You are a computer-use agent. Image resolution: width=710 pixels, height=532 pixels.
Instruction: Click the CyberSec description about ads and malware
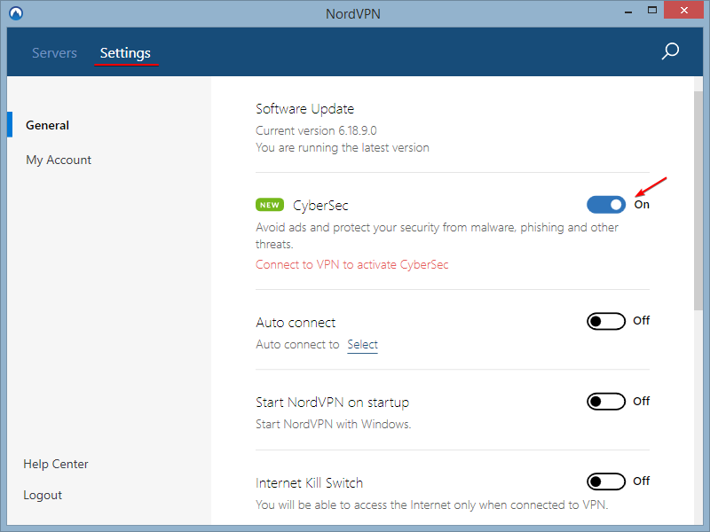(x=437, y=236)
